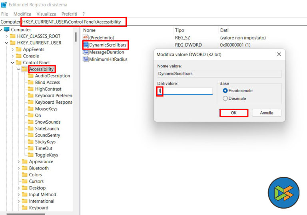Viewport: 307px width, 215px height.
Task: Click the StickyKeys folder icon
Action: [31, 142]
